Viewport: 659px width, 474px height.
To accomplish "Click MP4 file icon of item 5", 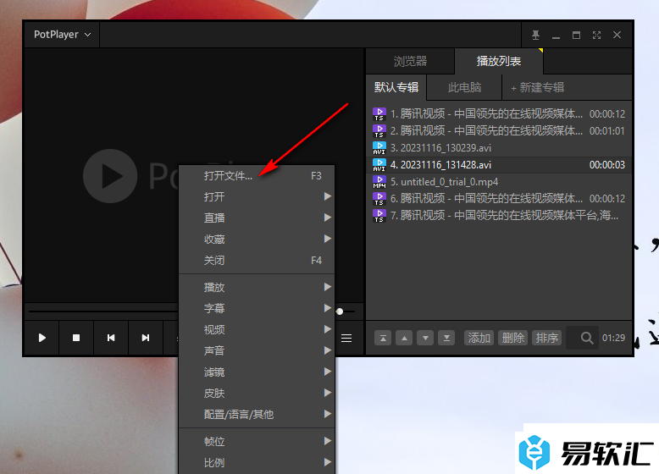I will (x=379, y=182).
